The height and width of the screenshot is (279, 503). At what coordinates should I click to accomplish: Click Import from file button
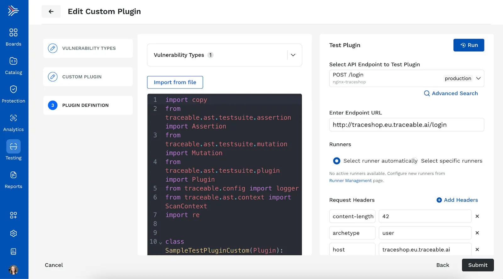coord(175,82)
